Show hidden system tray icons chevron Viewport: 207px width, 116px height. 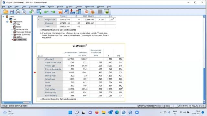161,112
